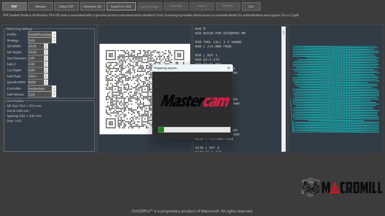Decrease Safe Z with the down arrow
This screenshot has height=216, width=385.
(x=46, y=66)
